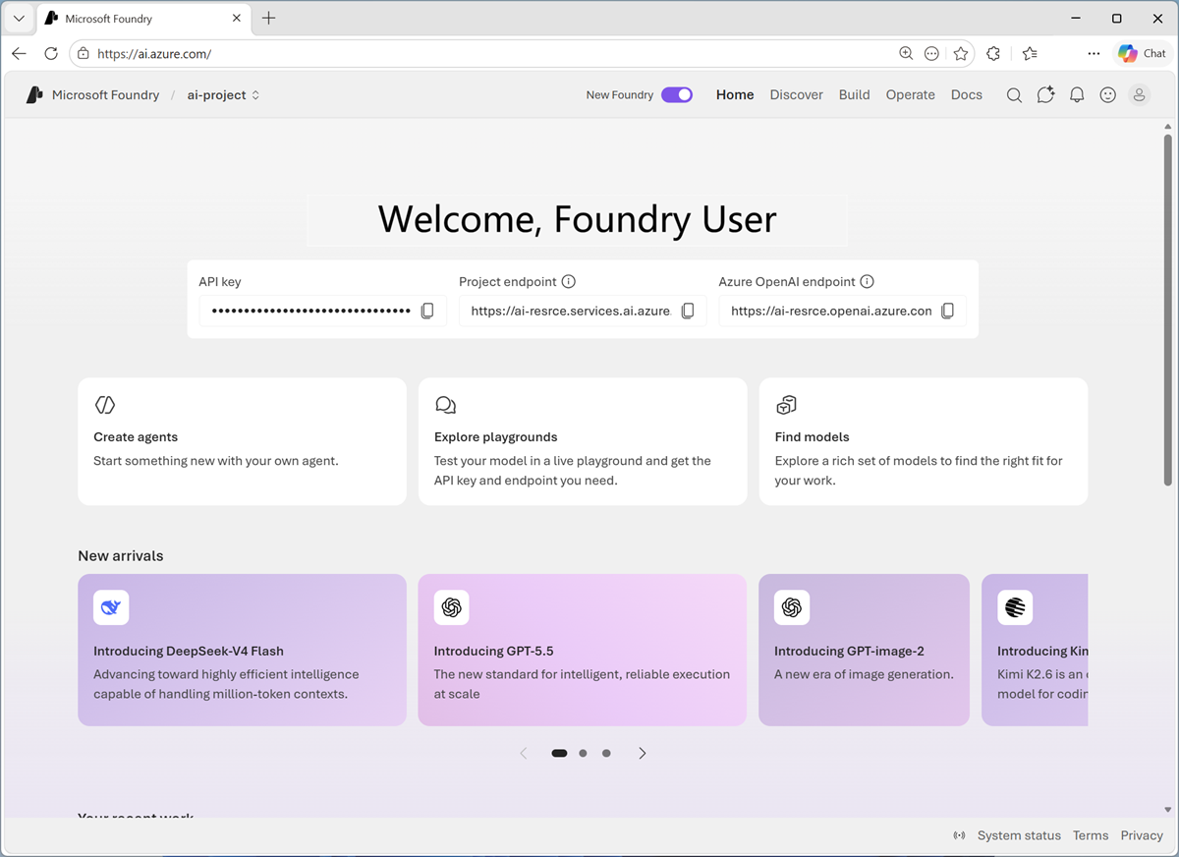Open browser extensions icon
This screenshot has height=857, width=1179.
pyautogui.click(x=993, y=54)
